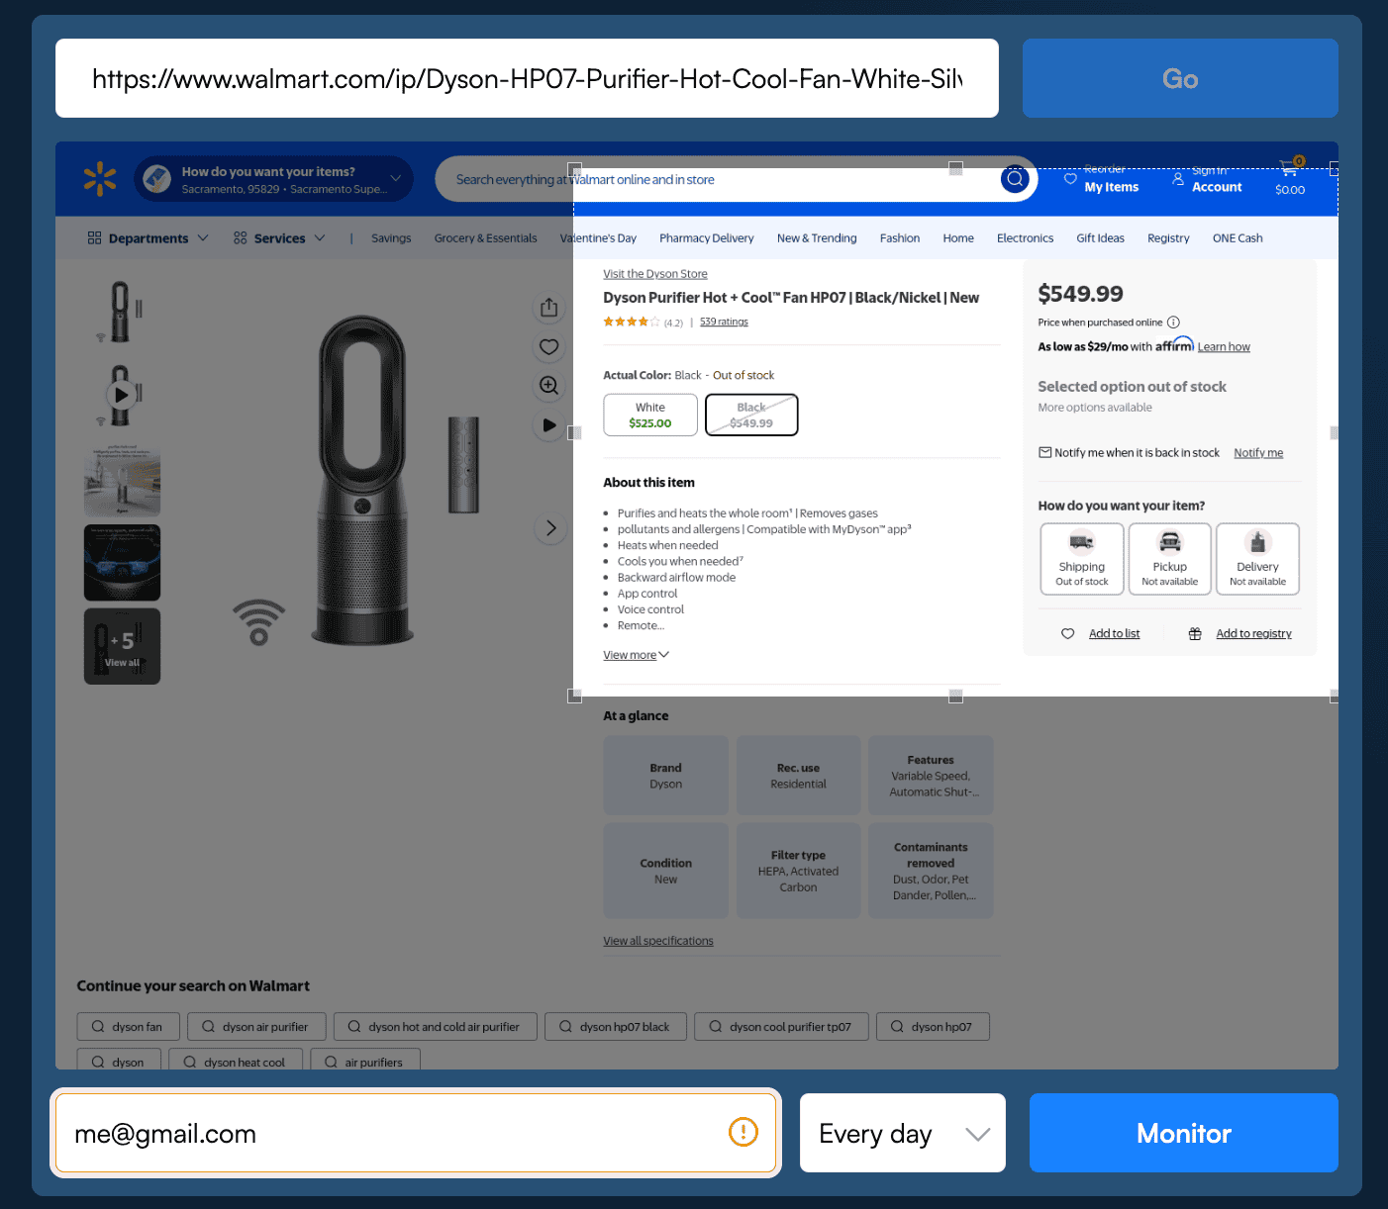1388x1209 pixels.
Task: Select the Black $549.99 color option
Action: point(751,415)
